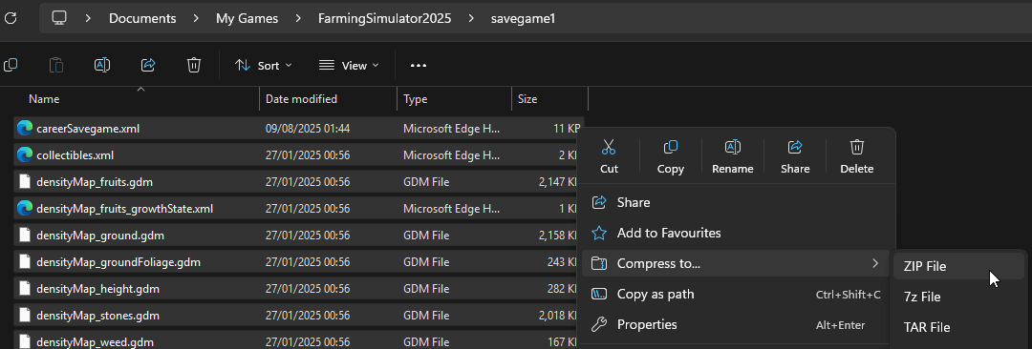The width and height of the screenshot is (1032, 349).
Task: Compress selection to 7z File
Action: tap(959, 298)
